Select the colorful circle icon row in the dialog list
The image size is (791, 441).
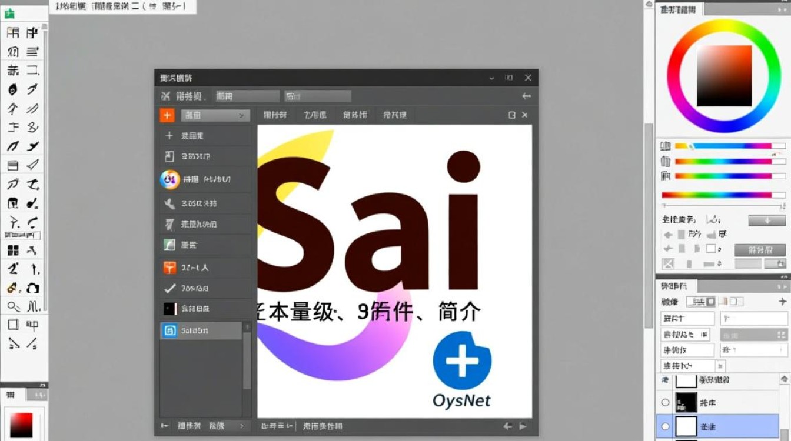pyautogui.click(x=205, y=179)
